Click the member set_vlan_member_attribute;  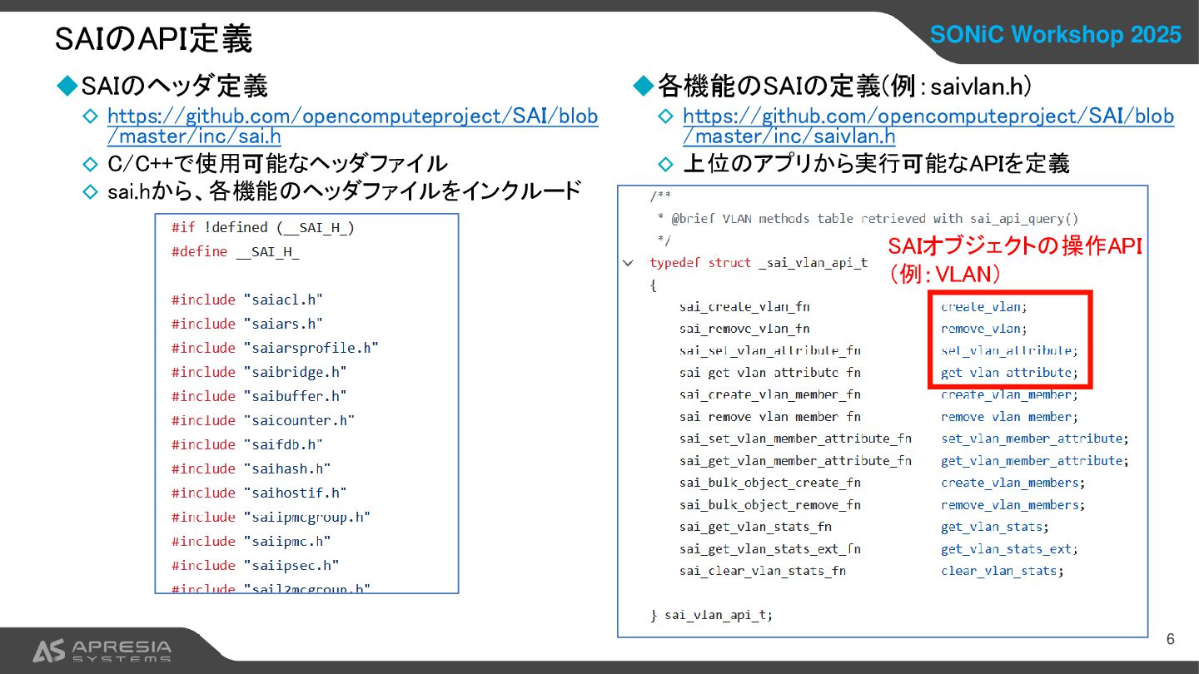[1035, 439]
